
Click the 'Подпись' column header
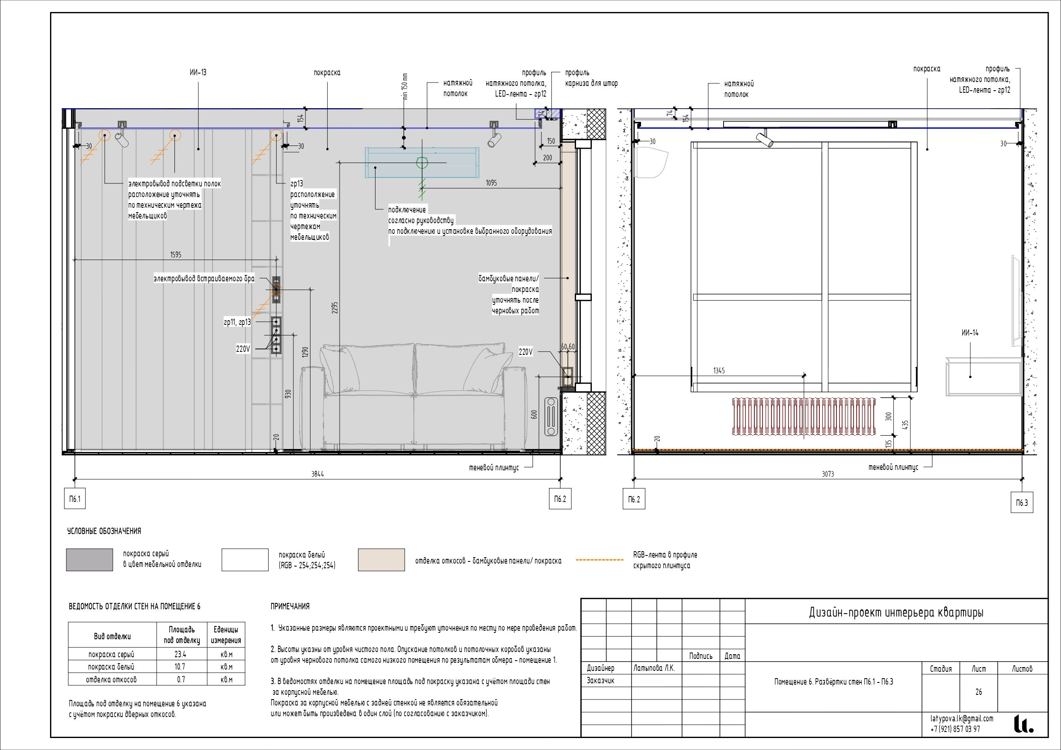coord(700,656)
